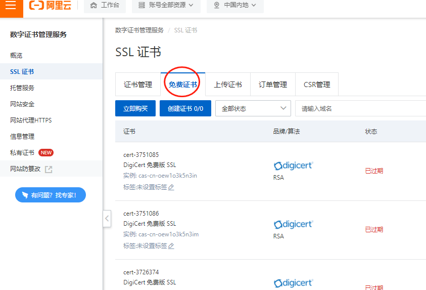426x290 pixels.
Task: Open external link icon beside 网站防篡改
Action: click(49, 169)
